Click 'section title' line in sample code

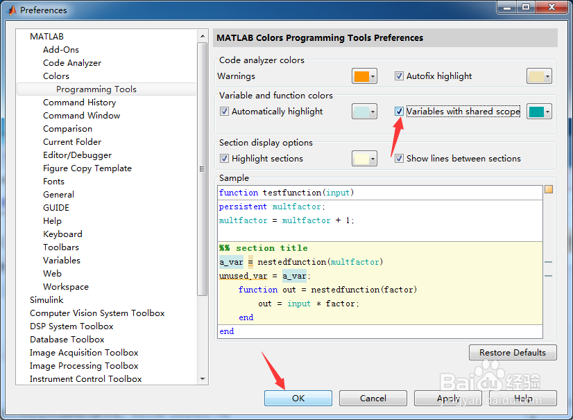coord(263,248)
